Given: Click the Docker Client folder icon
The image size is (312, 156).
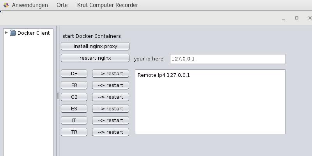Looking at the screenshot, I should tap(12, 33).
